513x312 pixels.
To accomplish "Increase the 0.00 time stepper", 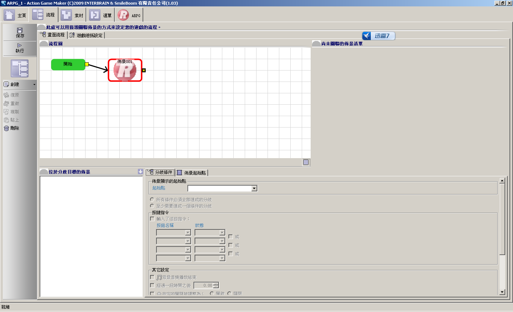I will [x=216, y=284].
